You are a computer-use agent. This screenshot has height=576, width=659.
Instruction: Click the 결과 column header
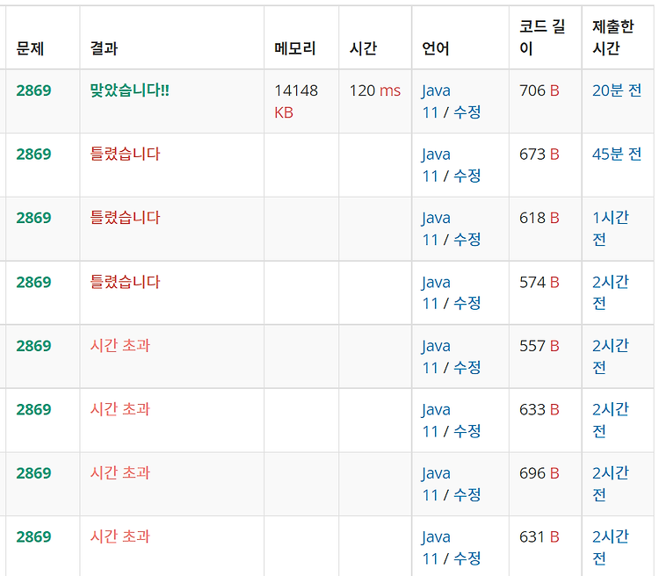(104, 48)
